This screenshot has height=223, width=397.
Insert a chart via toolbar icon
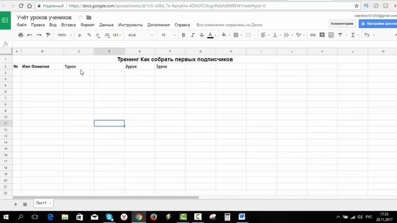(331, 35)
